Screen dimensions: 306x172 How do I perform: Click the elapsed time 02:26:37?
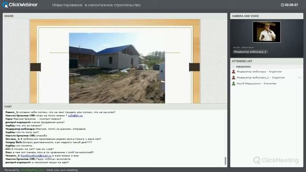tap(291, 5)
